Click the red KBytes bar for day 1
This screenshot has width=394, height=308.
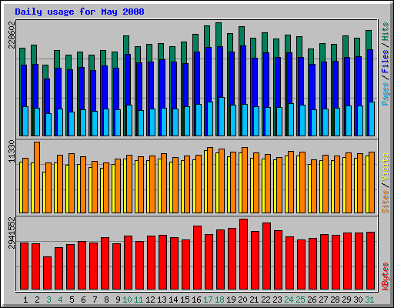(24, 266)
